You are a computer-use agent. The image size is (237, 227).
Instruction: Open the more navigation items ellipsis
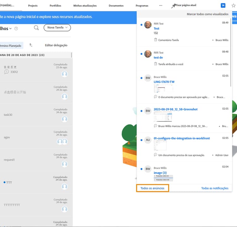161,5
